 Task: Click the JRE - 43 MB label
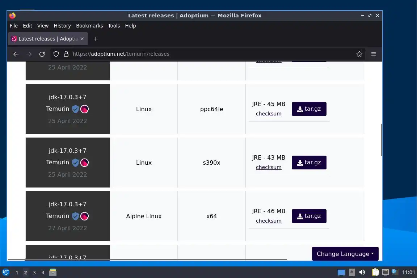click(269, 157)
